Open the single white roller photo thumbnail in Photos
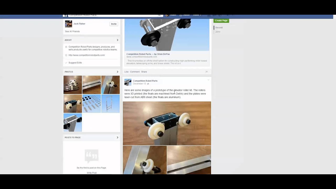Screen dimensions: 336x189 [111, 85]
